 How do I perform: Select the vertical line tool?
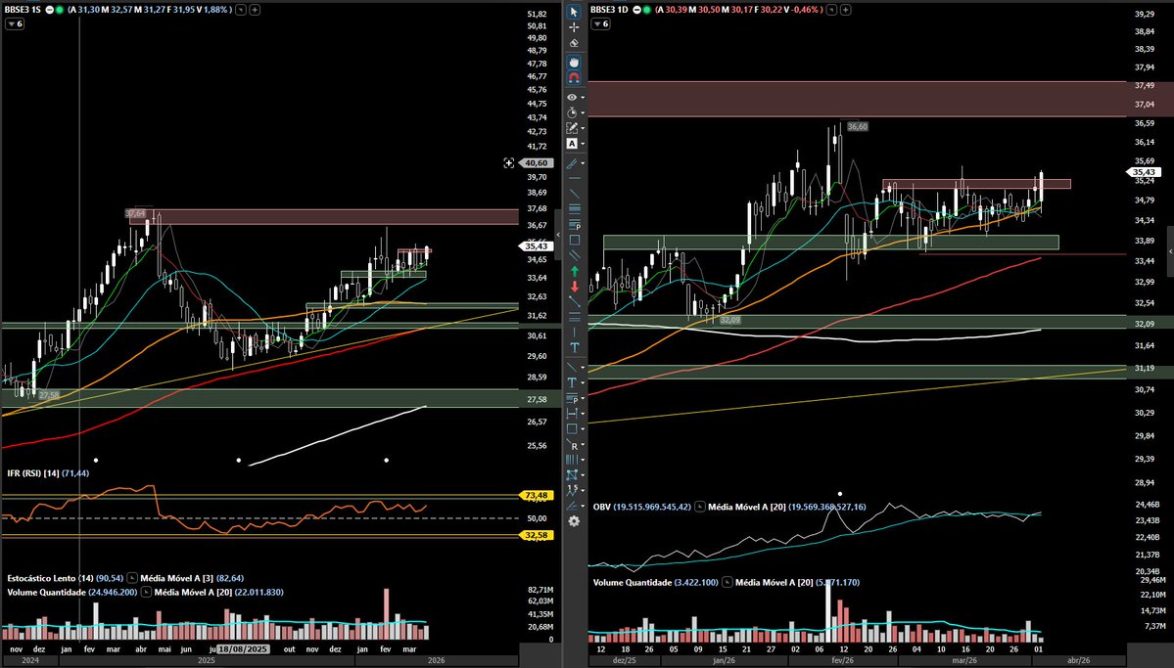(575, 333)
